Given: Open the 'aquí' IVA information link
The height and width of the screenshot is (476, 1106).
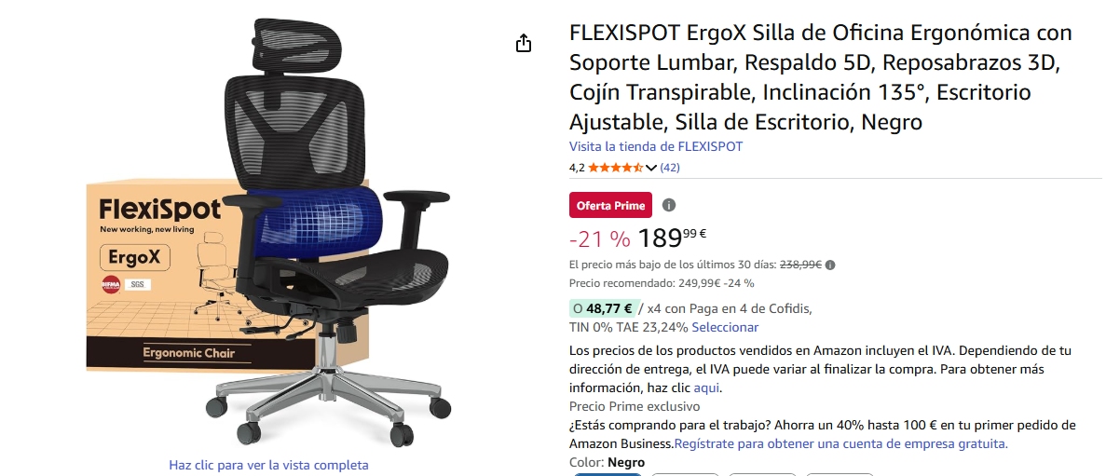Looking at the screenshot, I should (x=707, y=388).
